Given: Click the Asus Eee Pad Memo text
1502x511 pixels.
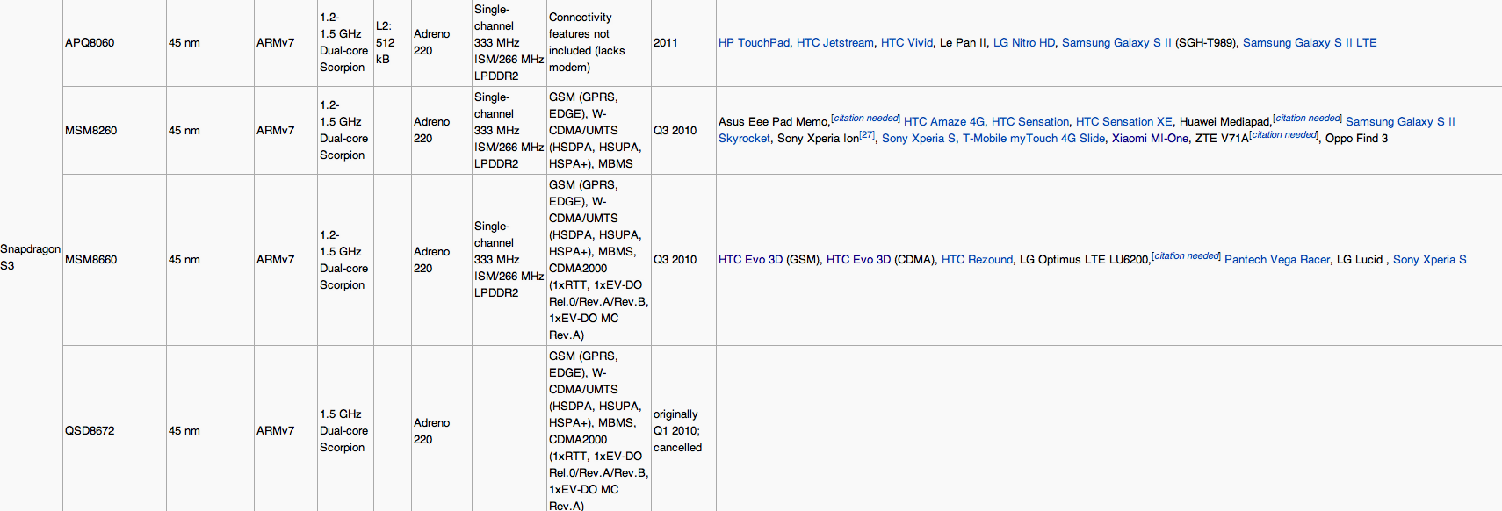Looking at the screenshot, I should (x=773, y=122).
